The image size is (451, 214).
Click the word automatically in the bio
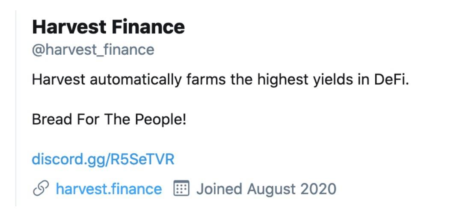pyautogui.click(x=136, y=80)
